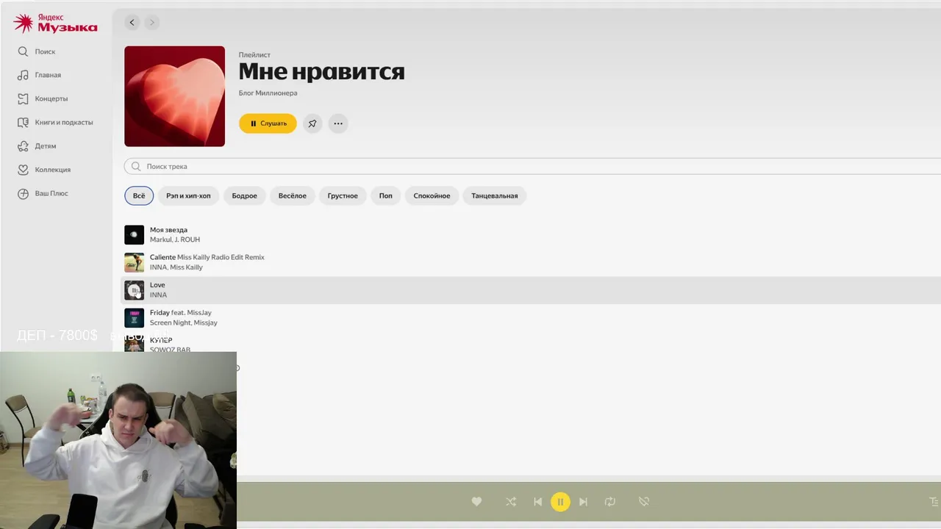Viewport: 941px width, 529px height.
Task: Open artist link Markul, J. ROUH
Action: point(175,240)
